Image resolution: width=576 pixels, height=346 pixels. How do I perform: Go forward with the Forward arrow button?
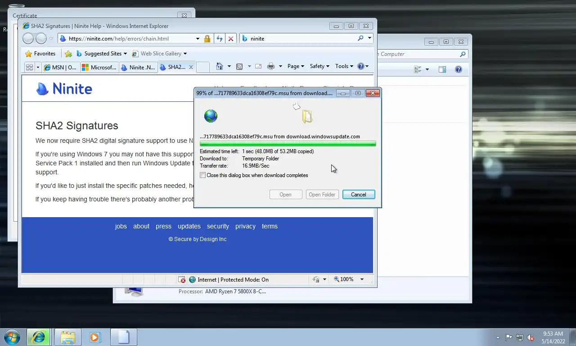coord(41,39)
